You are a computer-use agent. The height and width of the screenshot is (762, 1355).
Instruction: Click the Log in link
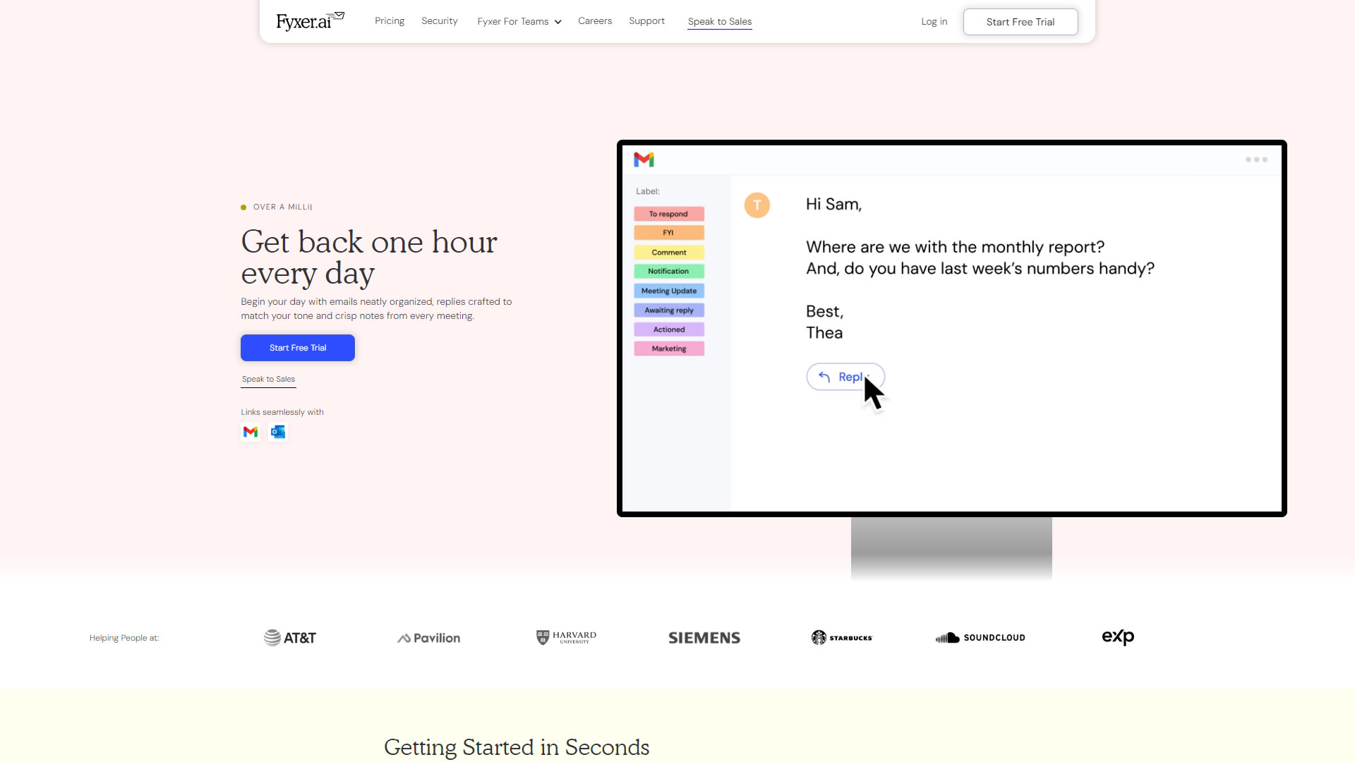(x=934, y=22)
